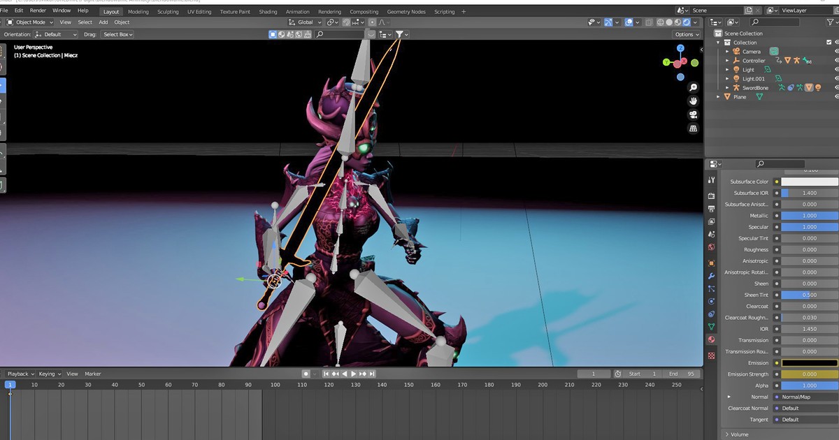Switch to the Shading workspace tab
The height and width of the screenshot is (440, 839).
pyautogui.click(x=268, y=11)
